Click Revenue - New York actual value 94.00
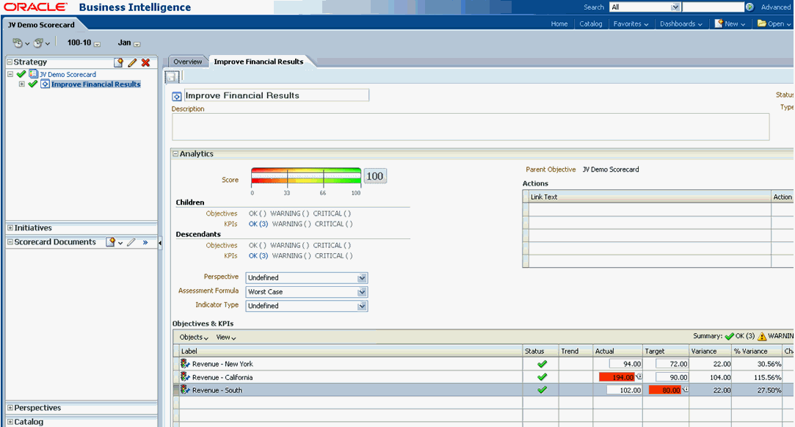 coord(625,364)
